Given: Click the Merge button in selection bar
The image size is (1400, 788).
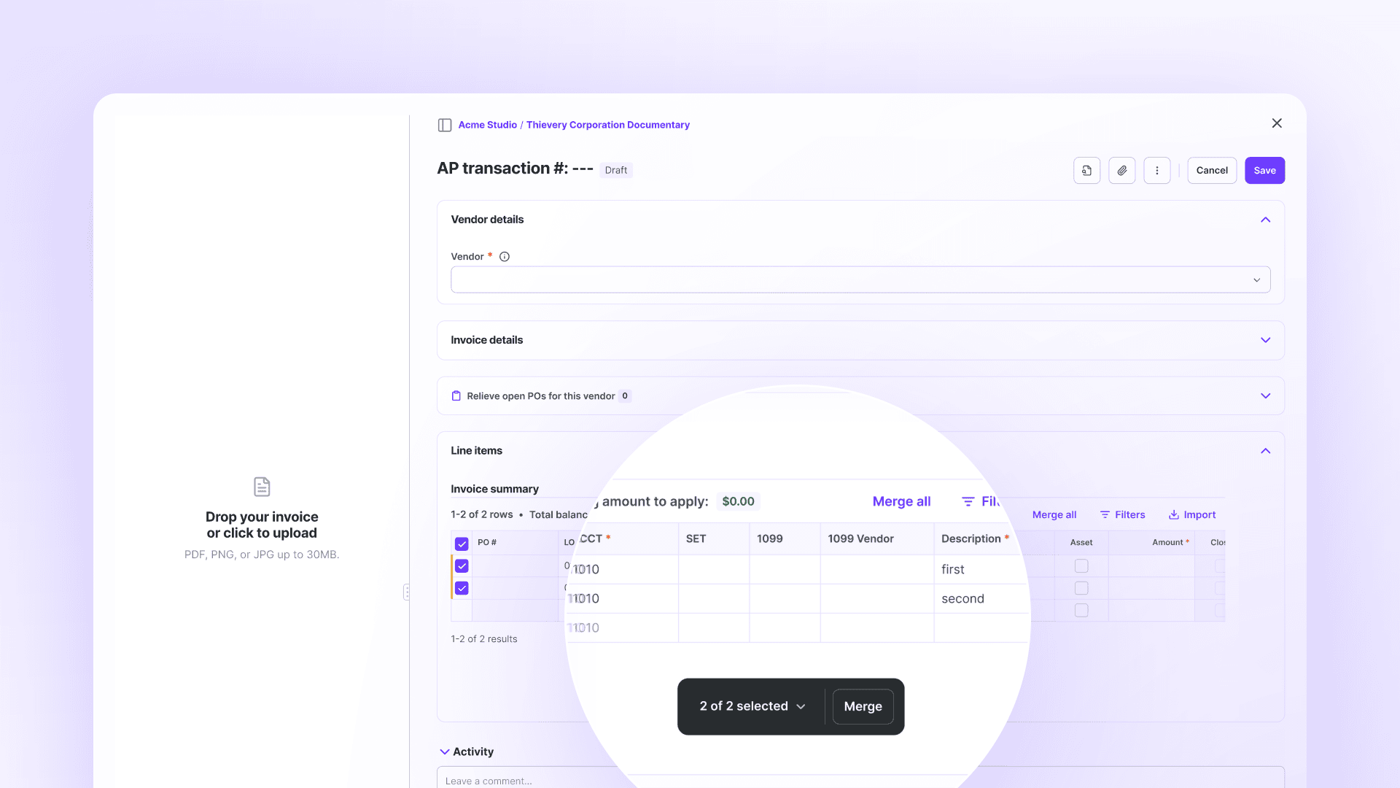Looking at the screenshot, I should pos(863,706).
